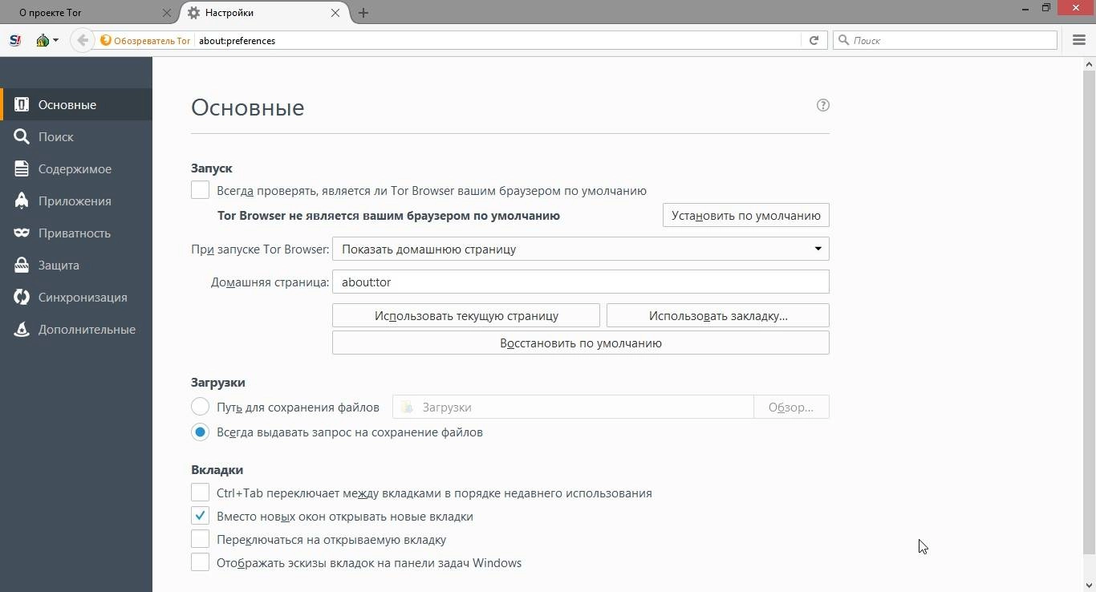
Task: Close the О проекте Tor tab
Action: click(166, 13)
